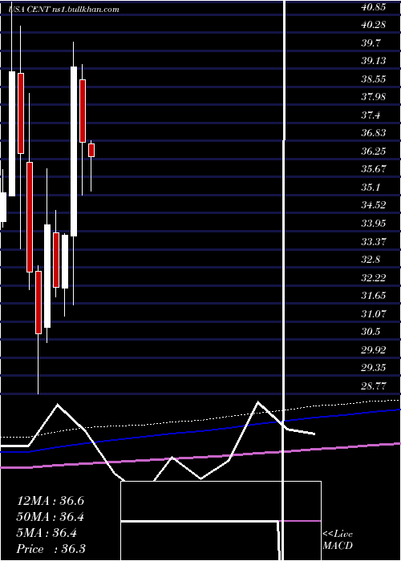Click the 29.35 price axis label
This screenshot has width=401, height=561.
(374, 368)
